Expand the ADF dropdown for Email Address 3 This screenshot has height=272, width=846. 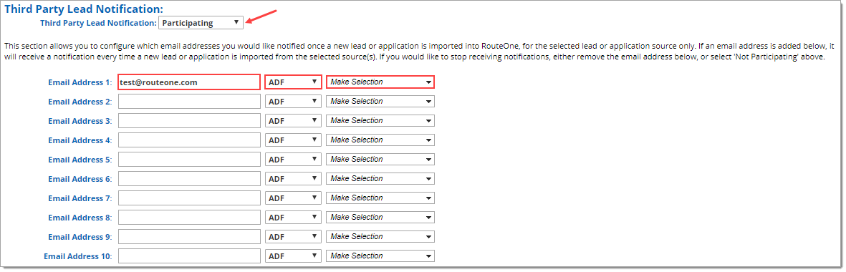294,121
